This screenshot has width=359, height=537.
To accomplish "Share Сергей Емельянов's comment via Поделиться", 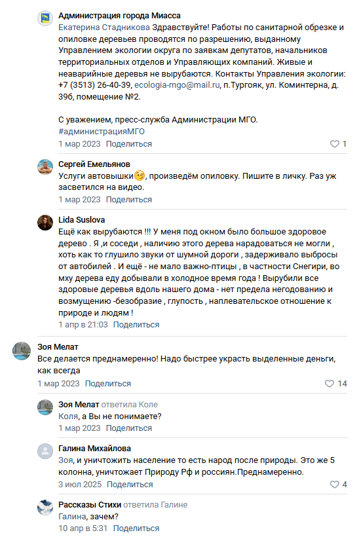I will (129, 200).
